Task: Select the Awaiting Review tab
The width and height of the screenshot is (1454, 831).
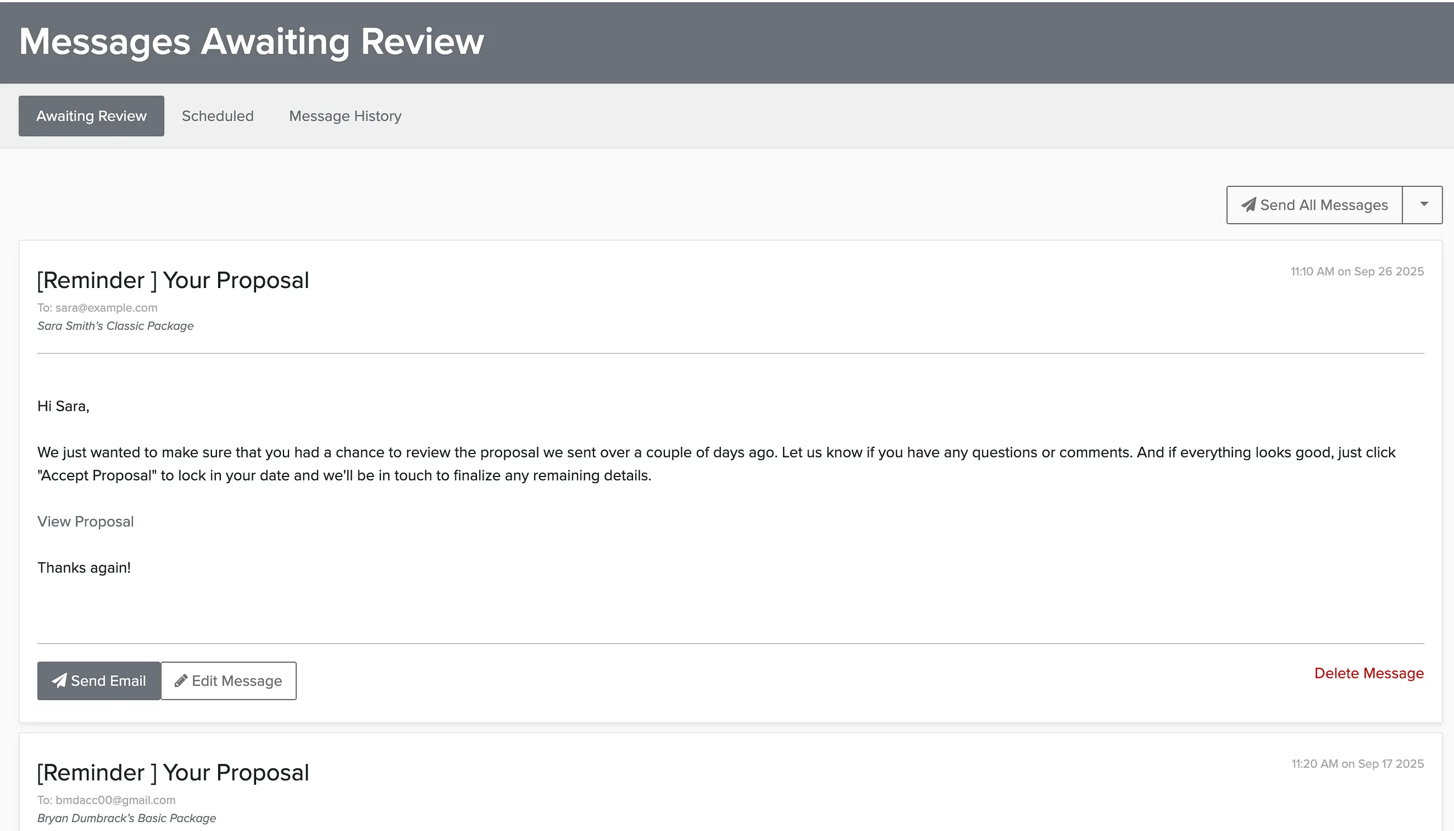Action: [91, 116]
